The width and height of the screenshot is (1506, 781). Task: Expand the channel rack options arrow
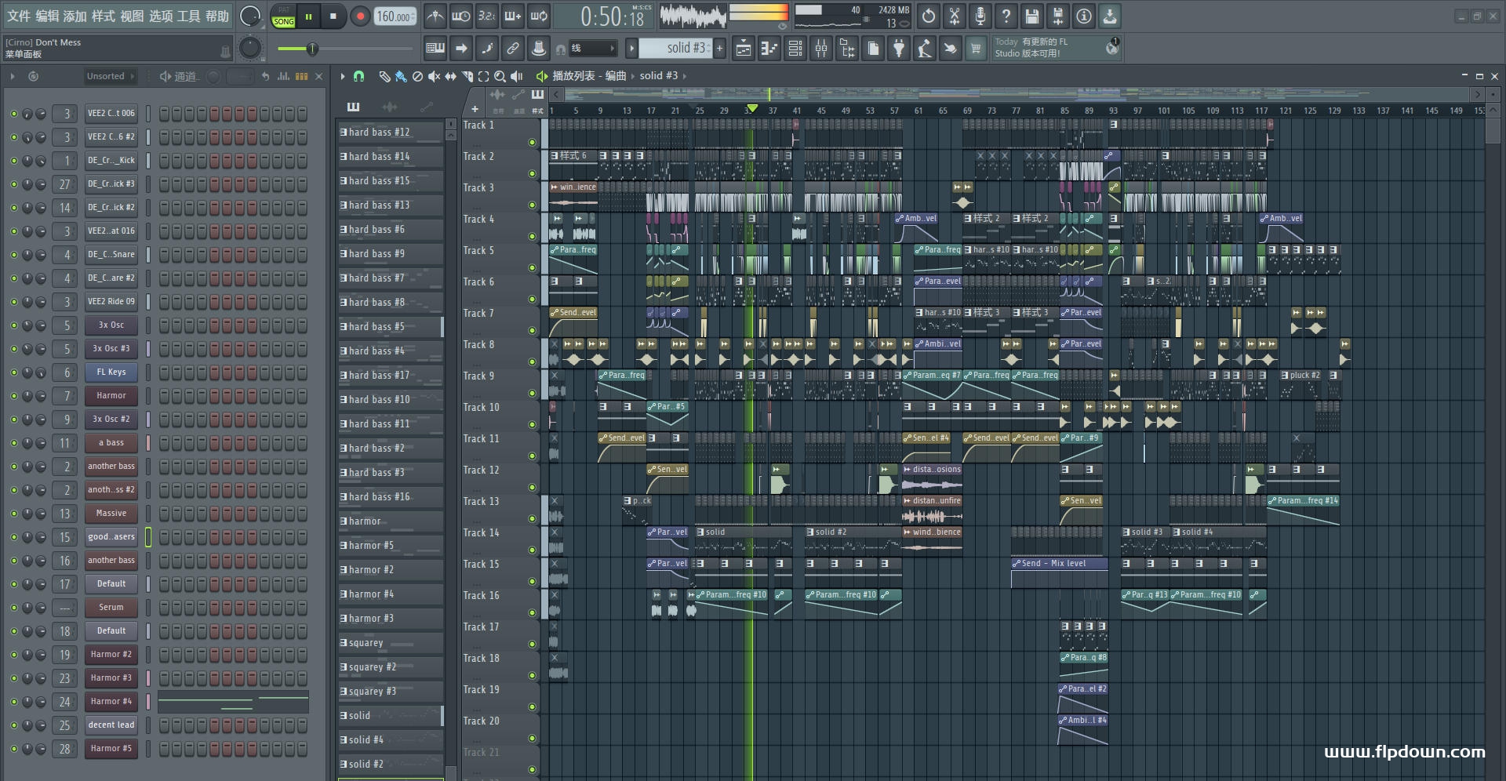(13, 76)
